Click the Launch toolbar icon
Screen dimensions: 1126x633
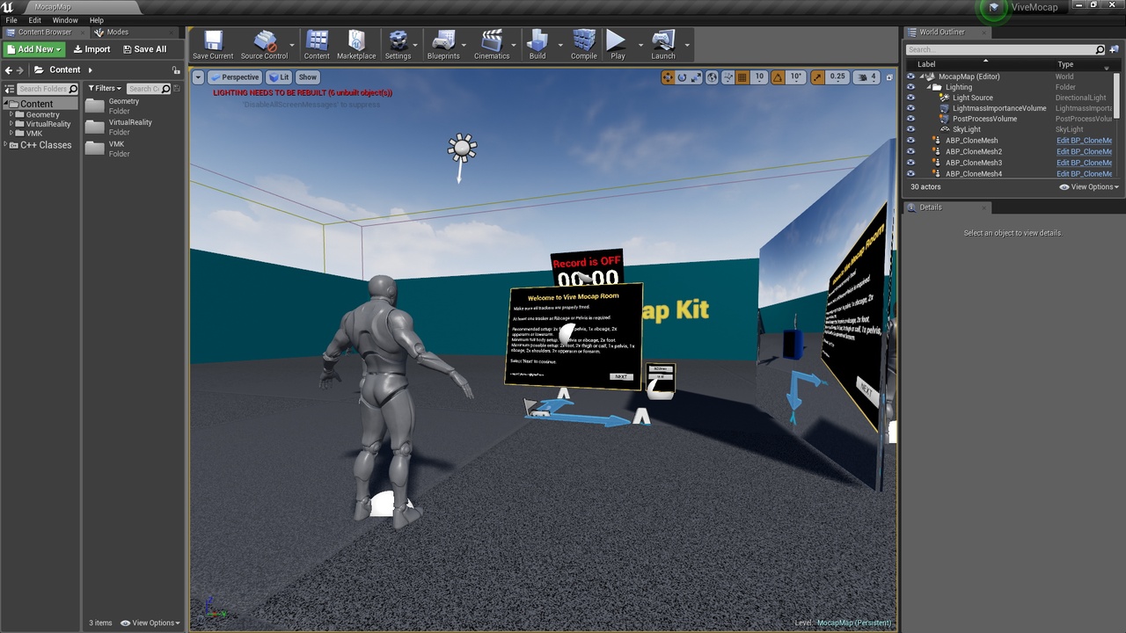(x=663, y=45)
